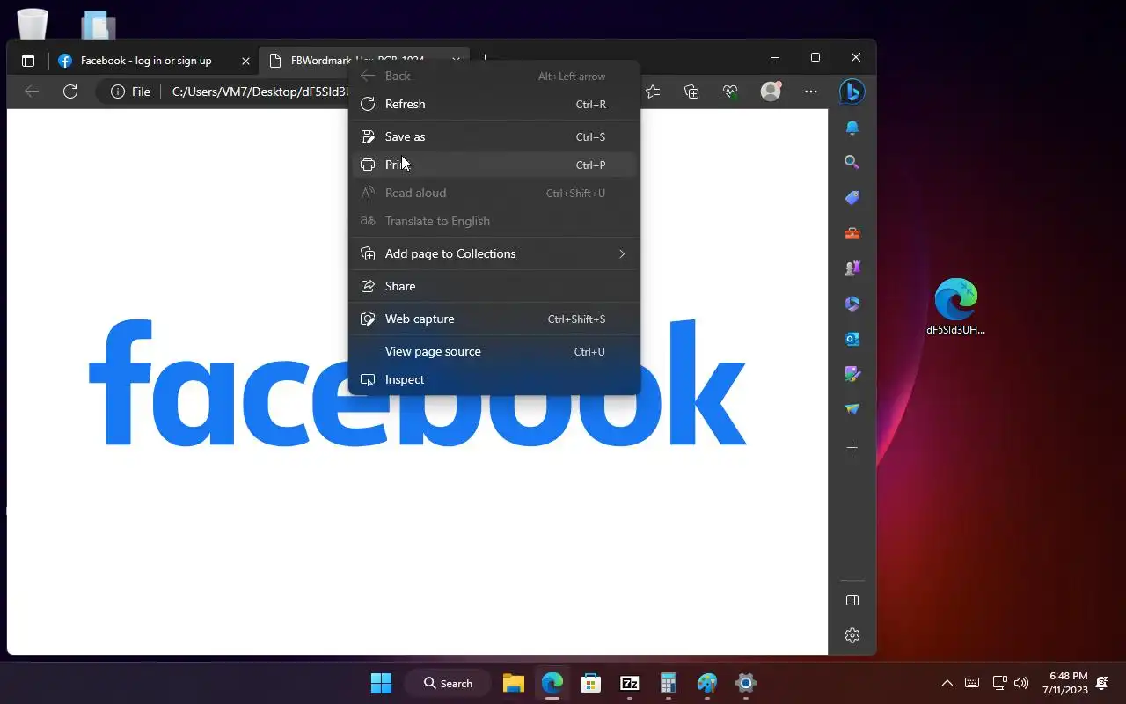This screenshot has width=1126, height=704.
Task: Open Microsoft Store from the taskbar
Action: pyautogui.click(x=591, y=683)
